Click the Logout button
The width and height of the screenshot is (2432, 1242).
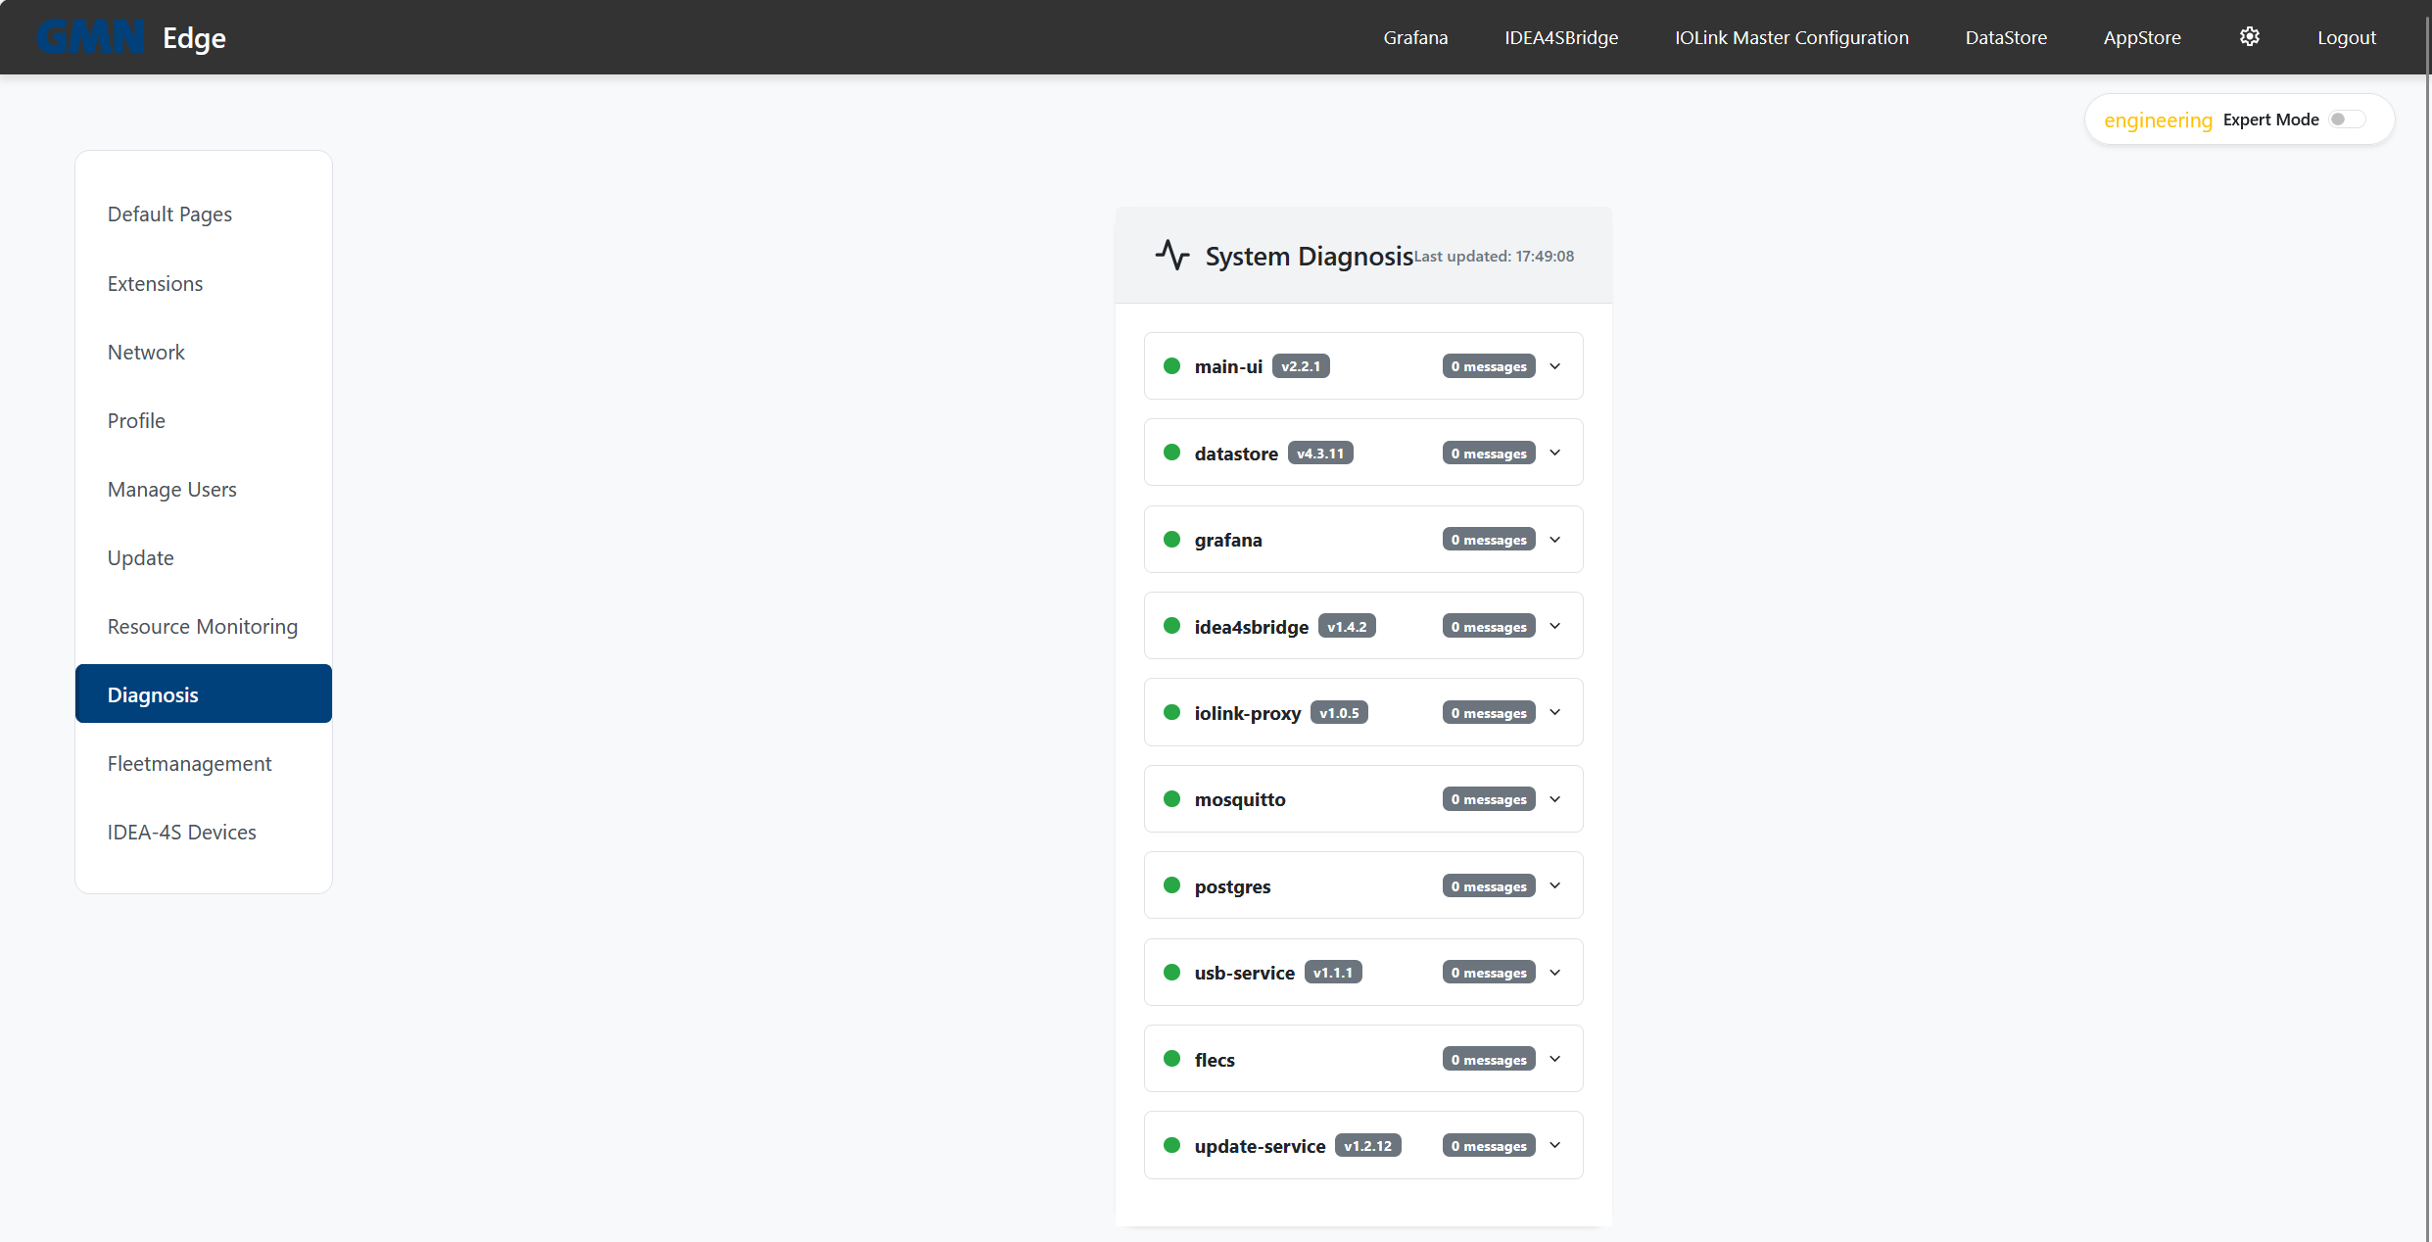coord(2347,37)
